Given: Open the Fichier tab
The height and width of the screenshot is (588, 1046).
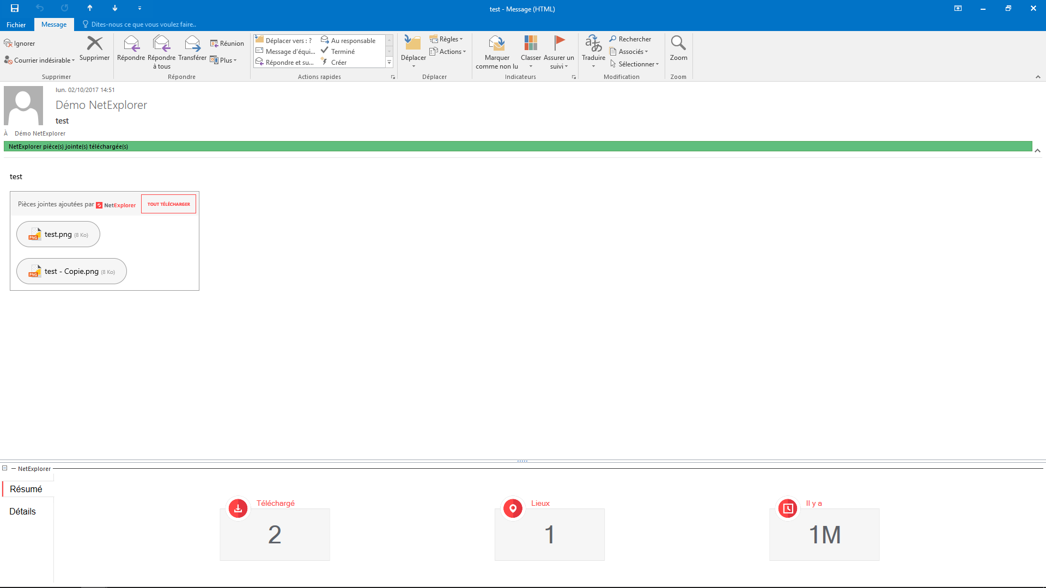Looking at the screenshot, I should [16, 24].
